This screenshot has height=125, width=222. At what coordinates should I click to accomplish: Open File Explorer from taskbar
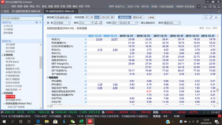click(x=46, y=122)
